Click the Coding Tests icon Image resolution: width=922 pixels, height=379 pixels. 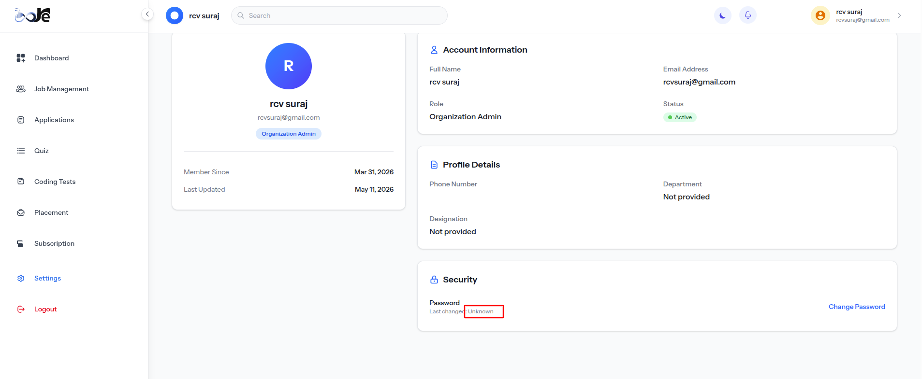21,182
